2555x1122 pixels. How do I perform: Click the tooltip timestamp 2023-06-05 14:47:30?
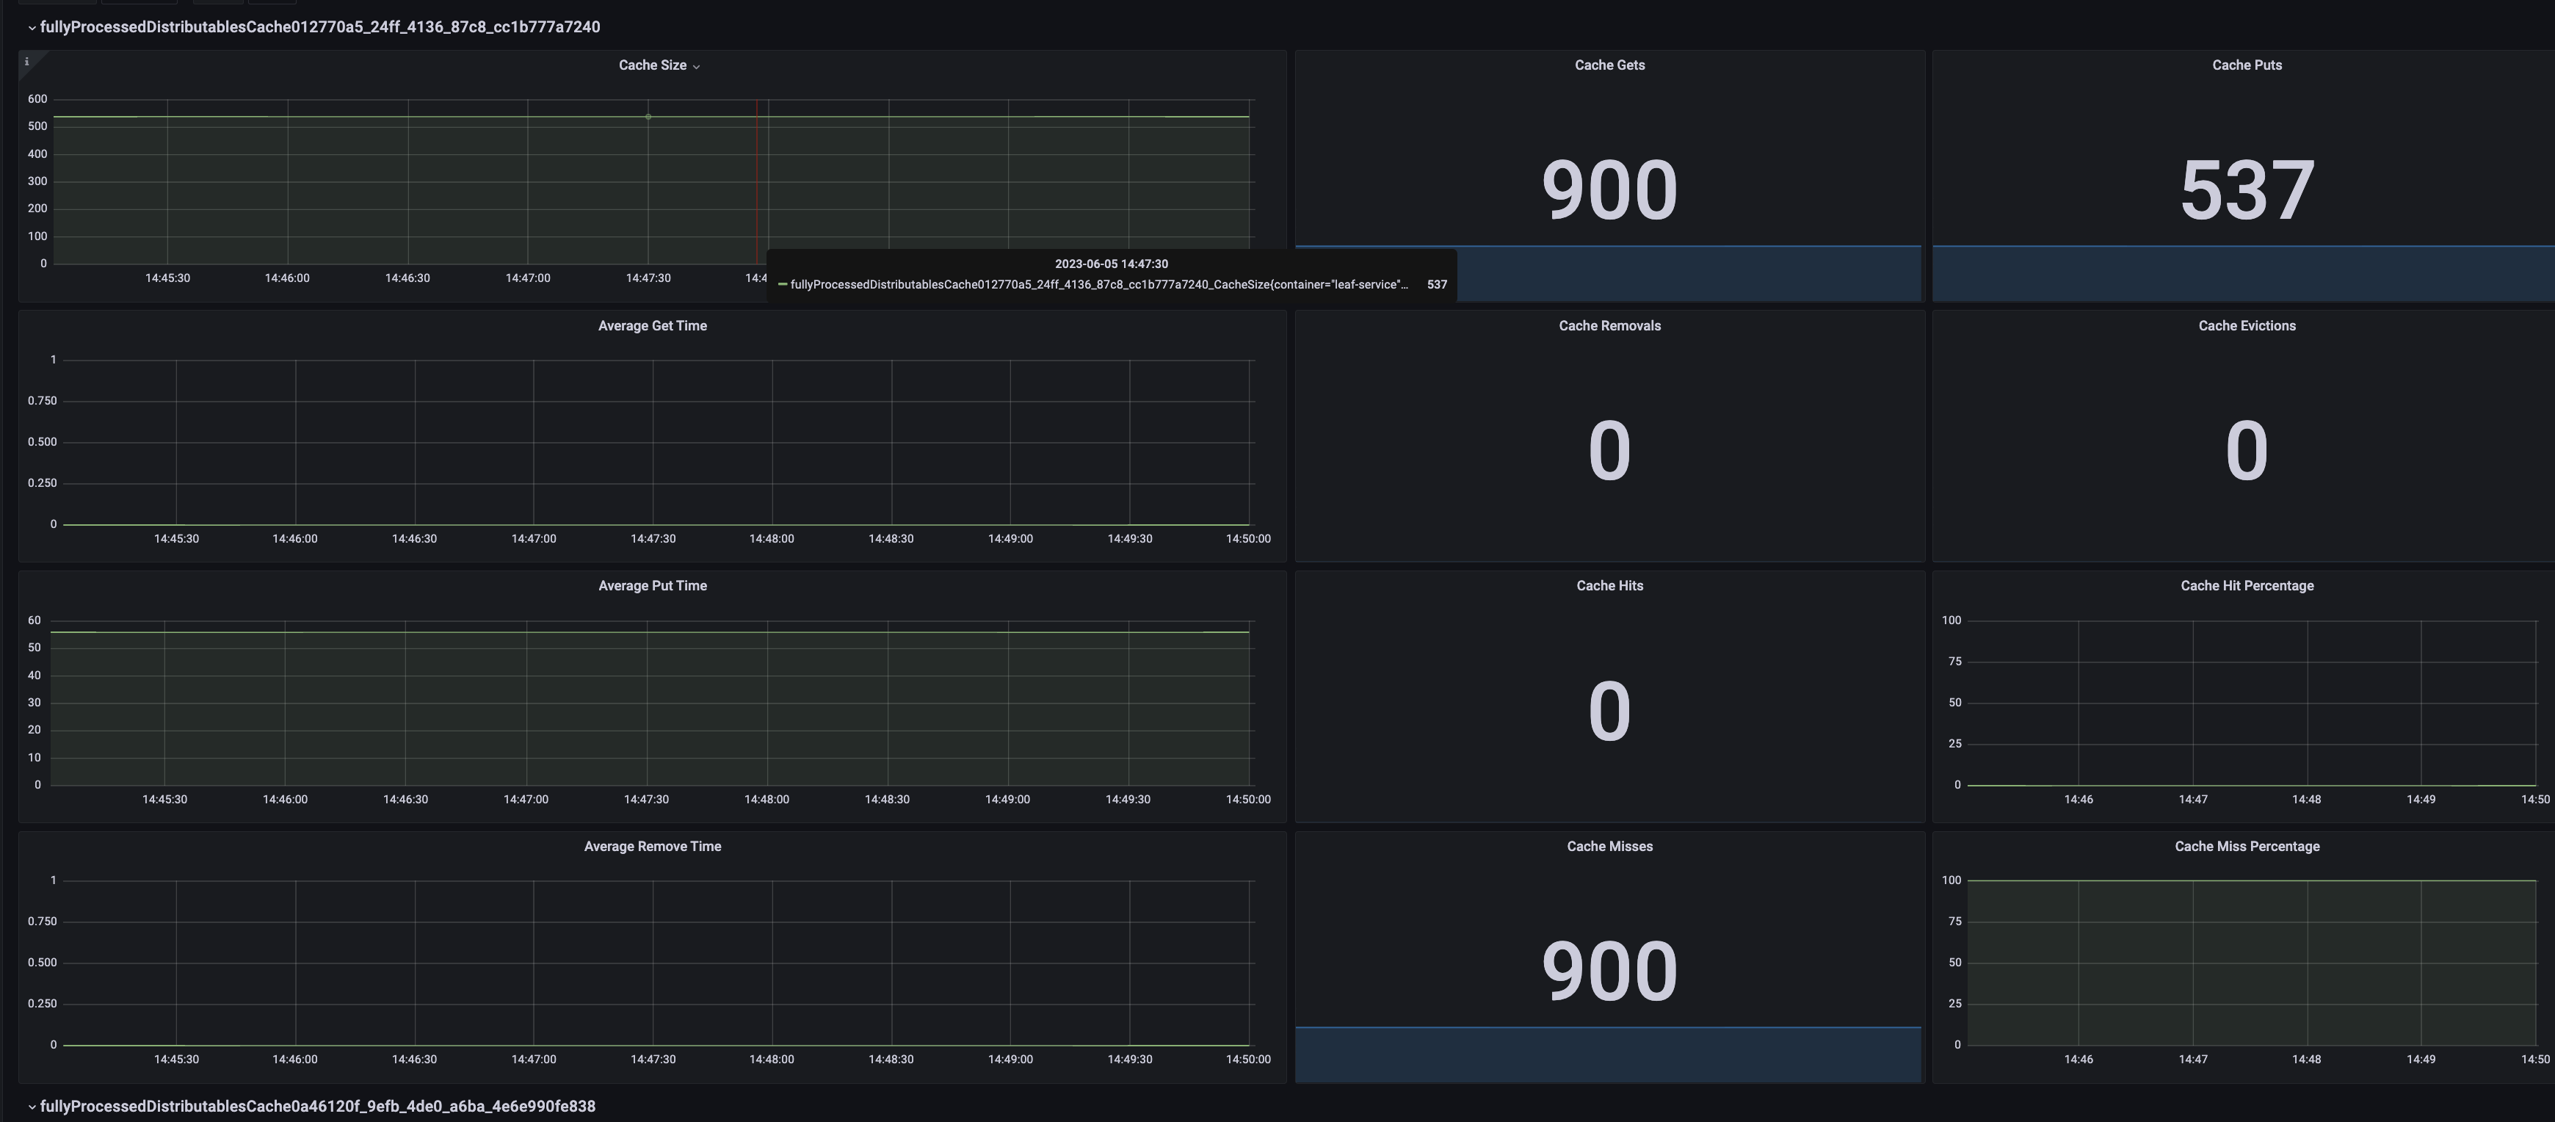coord(1111,265)
